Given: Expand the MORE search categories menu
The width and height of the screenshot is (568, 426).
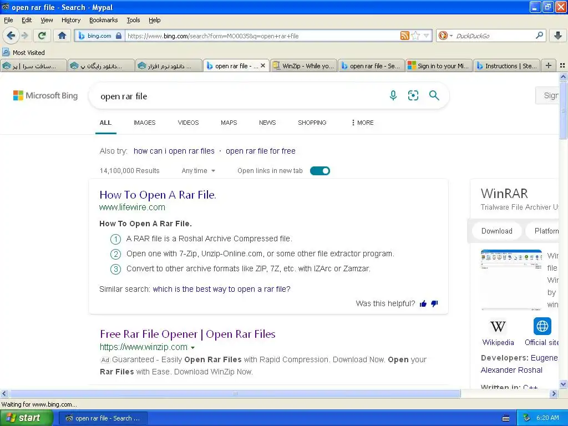Looking at the screenshot, I should 362,123.
